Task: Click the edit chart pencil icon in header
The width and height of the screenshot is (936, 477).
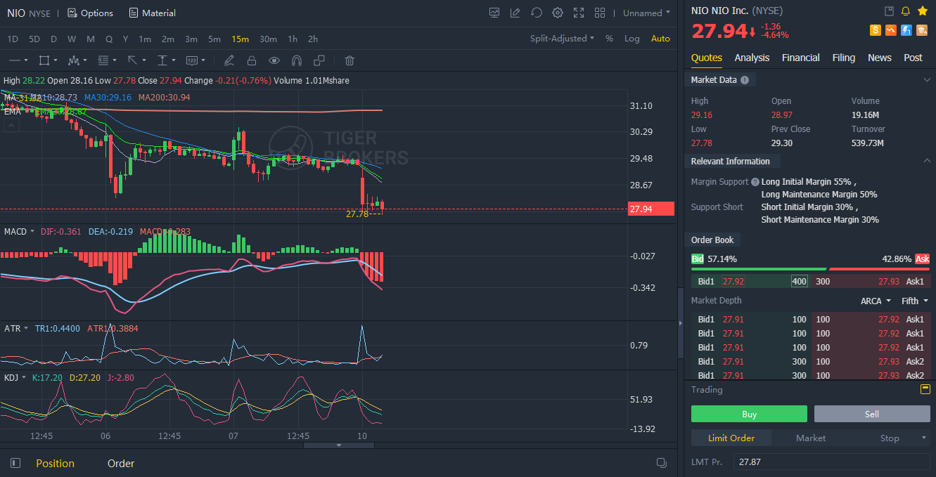Action: tap(515, 13)
